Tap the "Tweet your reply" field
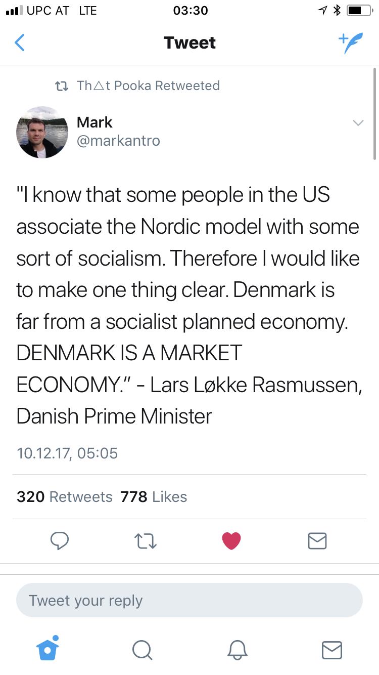379x675 pixels. point(189,601)
